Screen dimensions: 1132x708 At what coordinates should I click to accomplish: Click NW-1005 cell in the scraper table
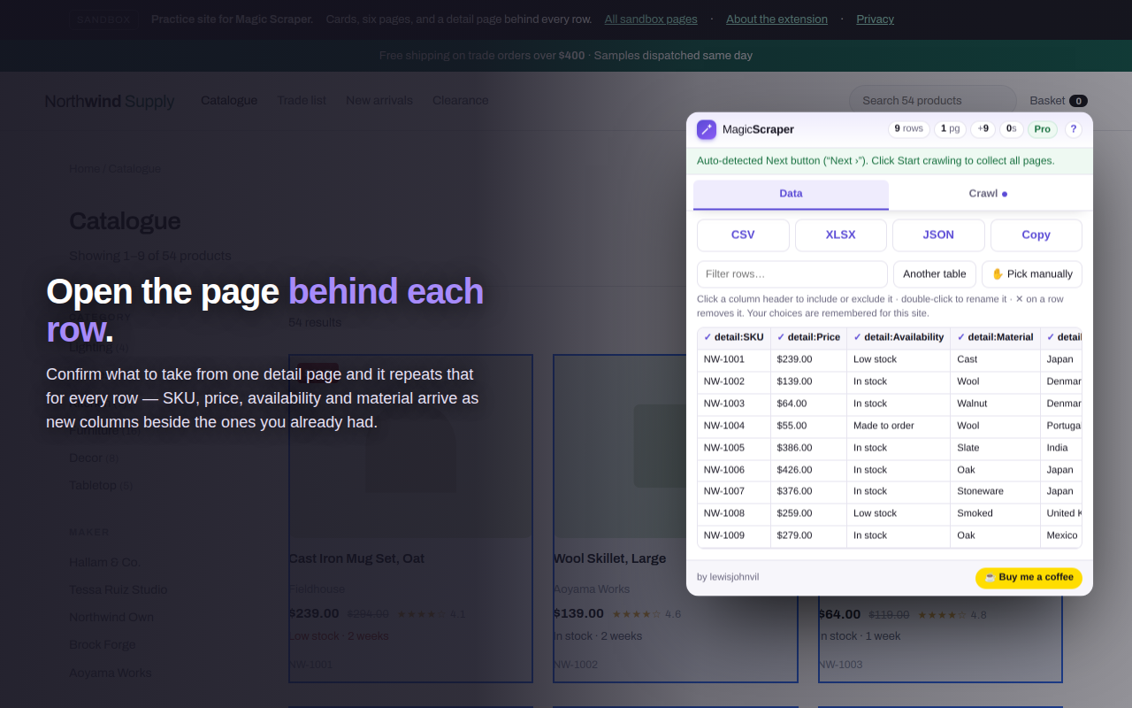click(x=734, y=448)
